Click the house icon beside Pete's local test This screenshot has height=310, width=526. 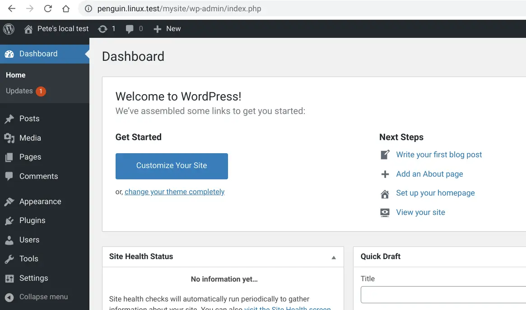click(28, 29)
